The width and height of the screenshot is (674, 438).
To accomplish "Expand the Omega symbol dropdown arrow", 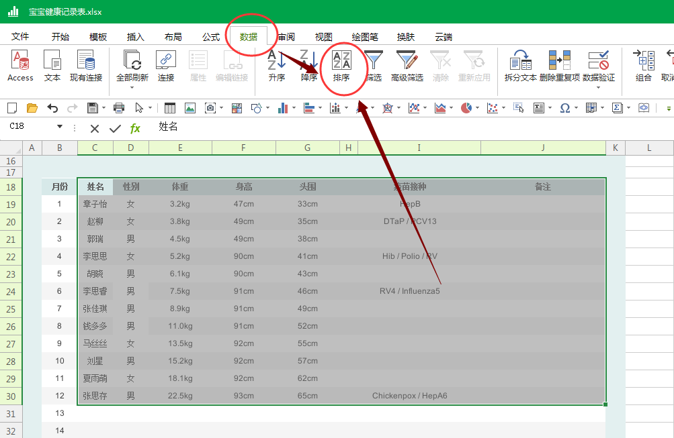I will point(576,108).
